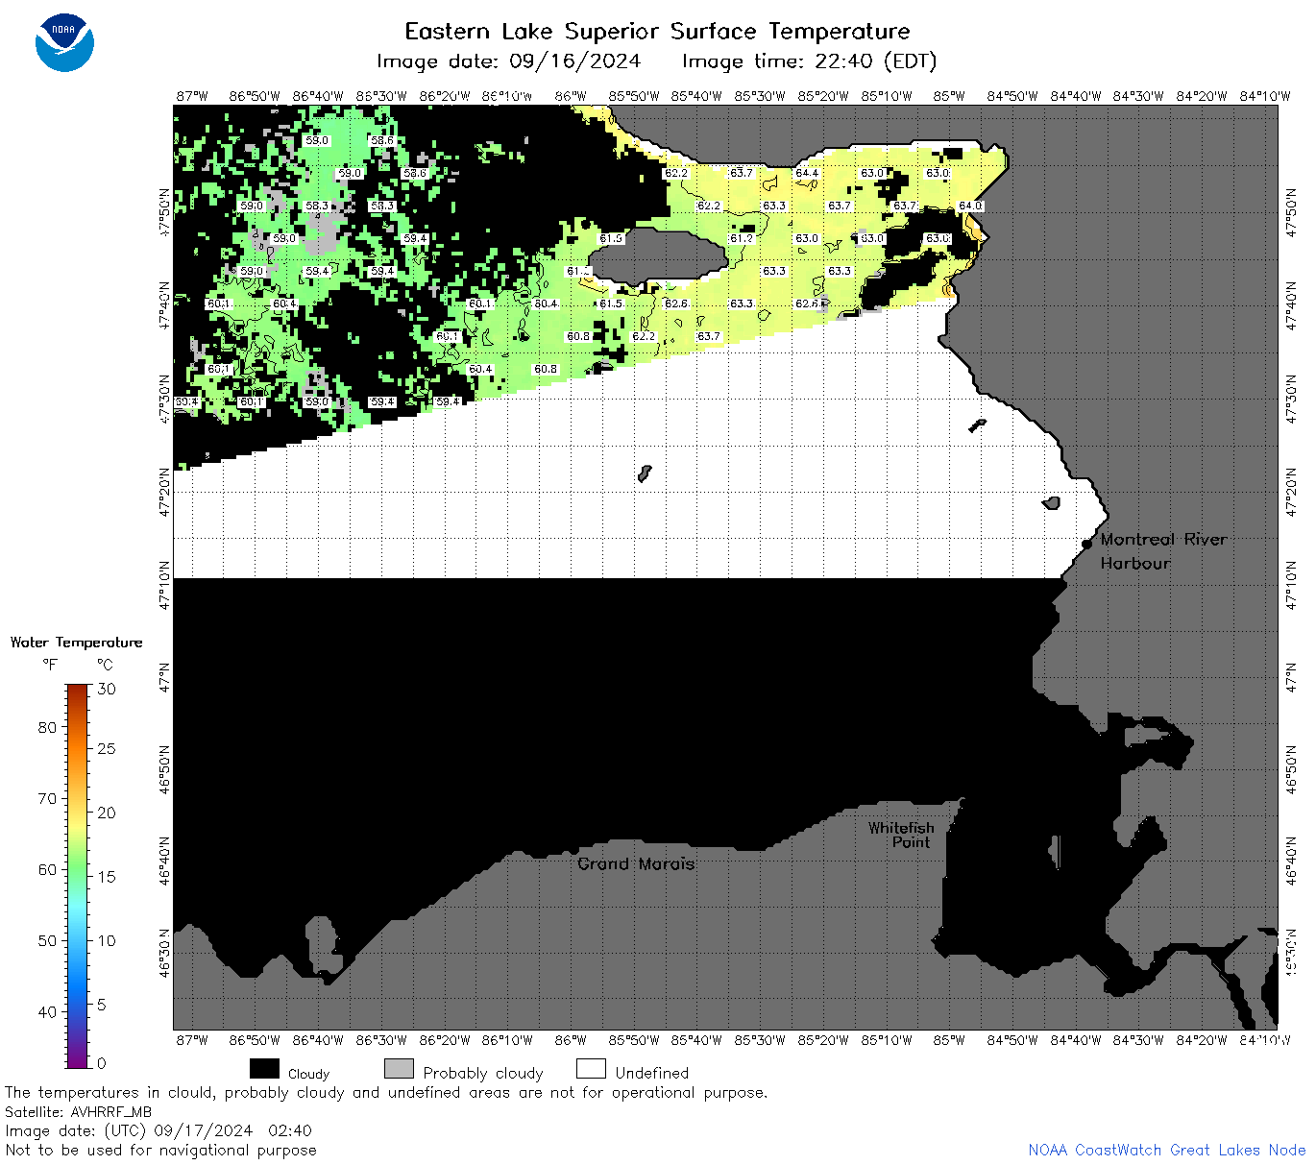Open the NOAA CoastWatch Great Lakes Node link
Screen dimensions: 1316x1165
coord(1166,1150)
